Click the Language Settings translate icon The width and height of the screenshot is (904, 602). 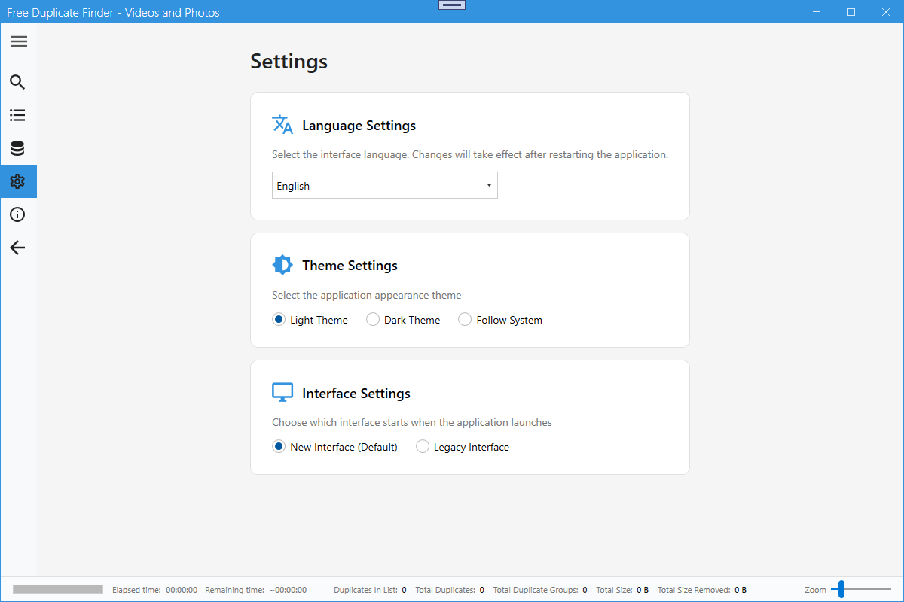coord(282,125)
